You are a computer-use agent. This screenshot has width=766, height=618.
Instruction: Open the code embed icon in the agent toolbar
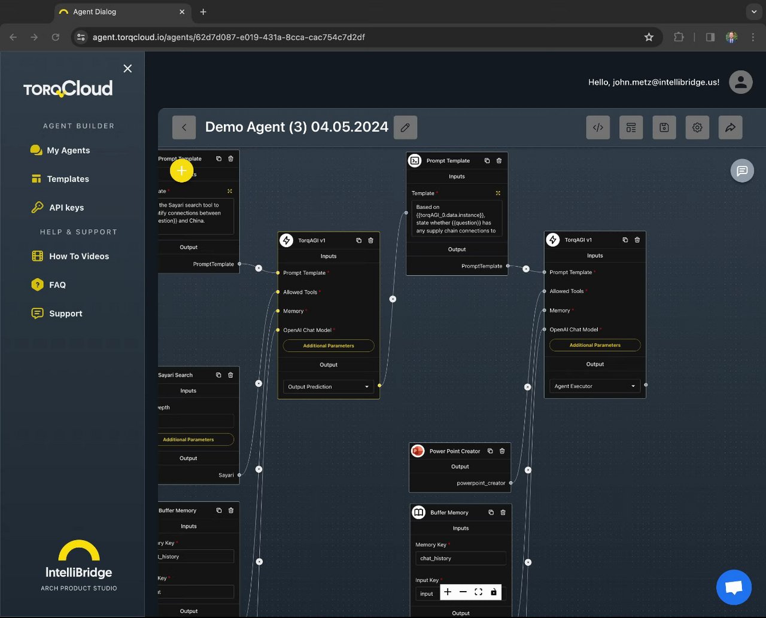pyautogui.click(x=598, y=127)
